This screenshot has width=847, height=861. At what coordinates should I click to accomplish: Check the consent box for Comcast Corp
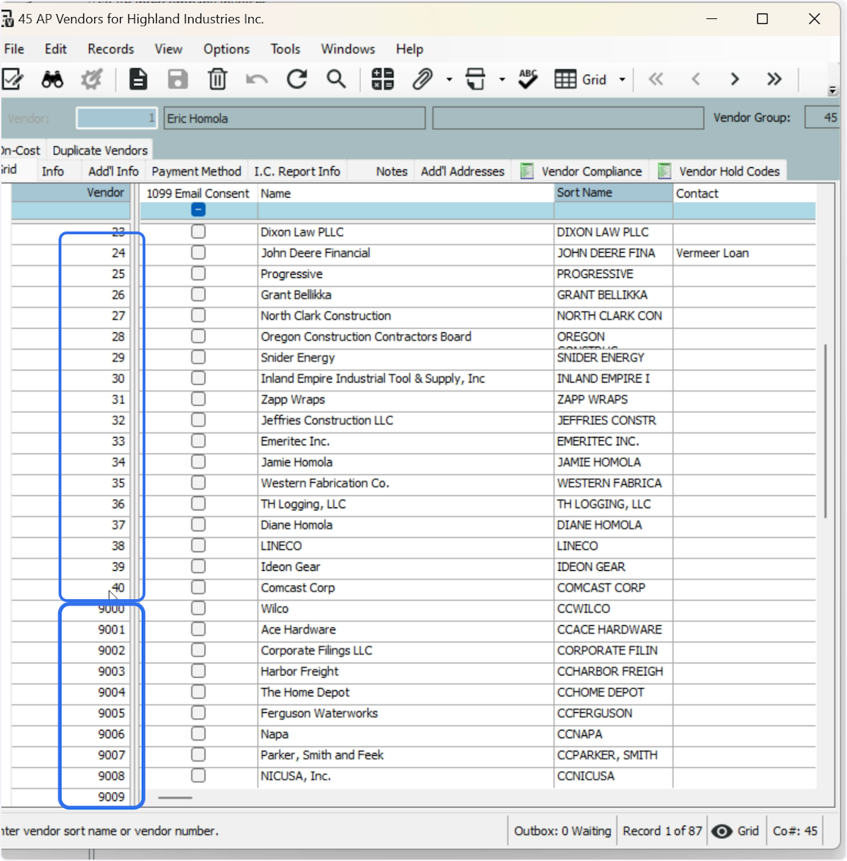tap(198, 587)
